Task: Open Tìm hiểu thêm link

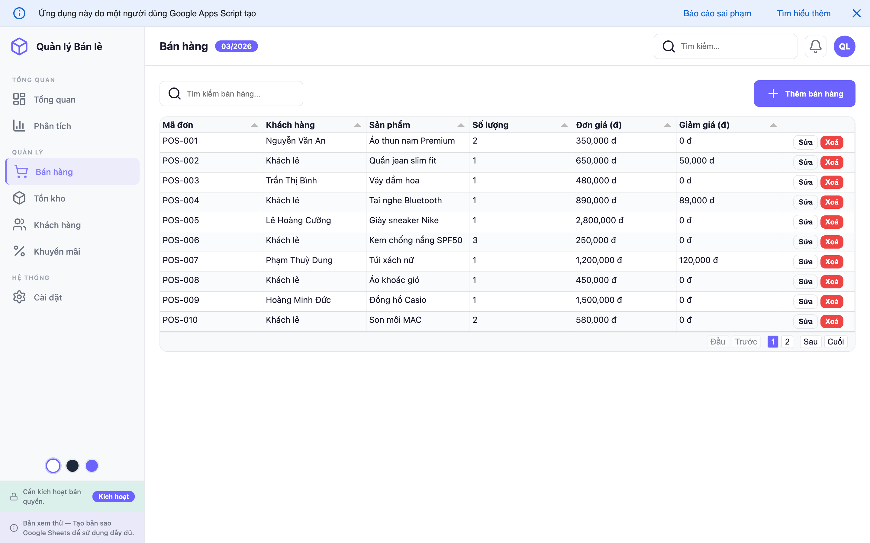Action: (803, 13)
